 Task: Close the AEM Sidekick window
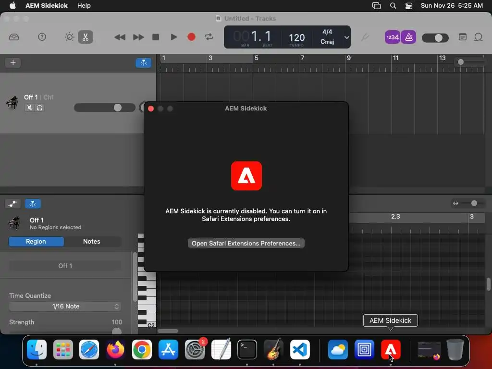point(151,109)
